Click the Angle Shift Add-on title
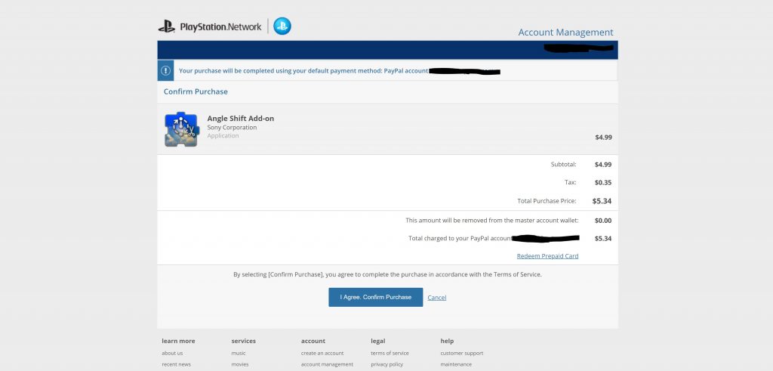 pyautogui.click(x=241, y=119)
